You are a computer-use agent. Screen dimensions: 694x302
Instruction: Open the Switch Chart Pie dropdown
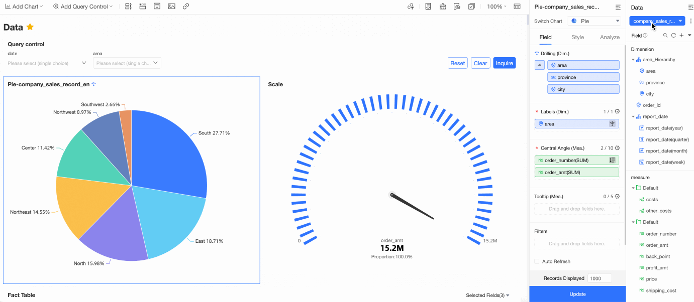point(594,21)
